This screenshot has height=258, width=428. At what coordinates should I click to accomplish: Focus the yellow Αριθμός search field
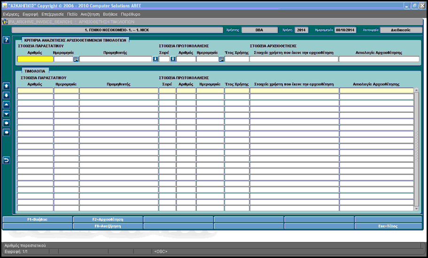(x=35, y=59)
